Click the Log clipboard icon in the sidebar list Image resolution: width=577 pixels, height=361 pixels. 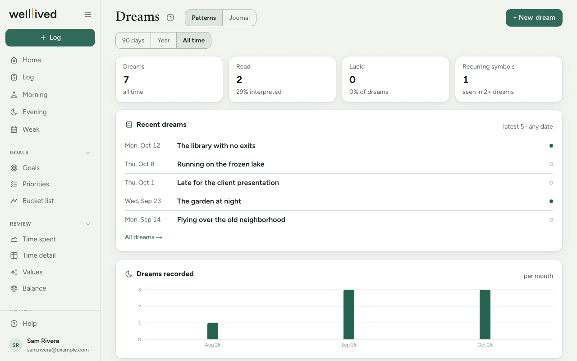pos(14,77)
